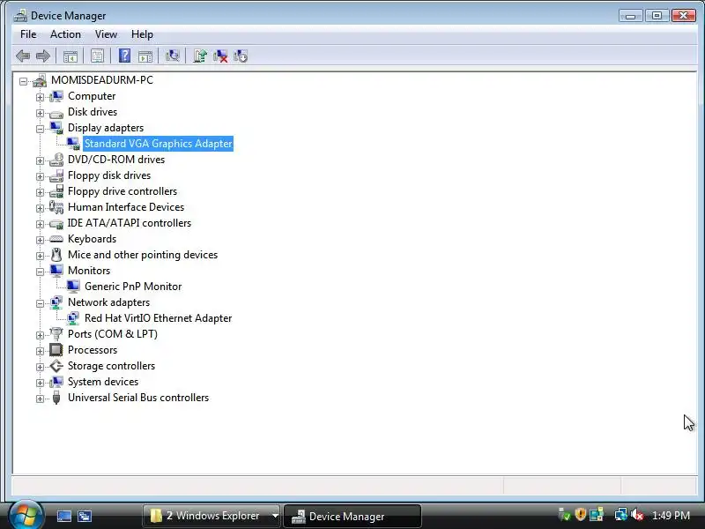
Task: Collapse the Monitors category
Action: point(40,272)
